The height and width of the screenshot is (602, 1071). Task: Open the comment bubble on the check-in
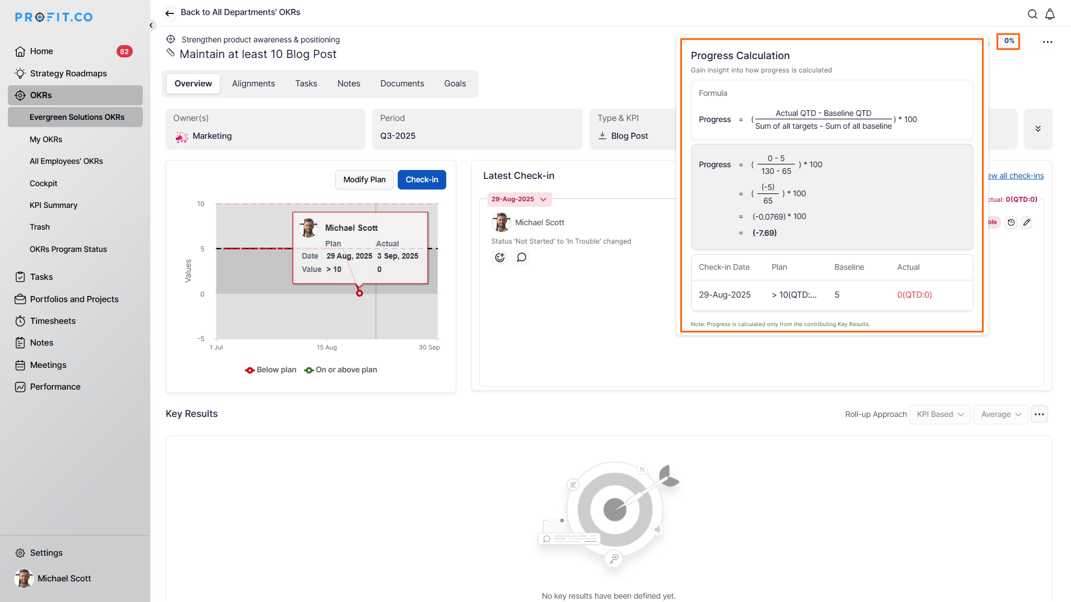[x=522, y=258]
